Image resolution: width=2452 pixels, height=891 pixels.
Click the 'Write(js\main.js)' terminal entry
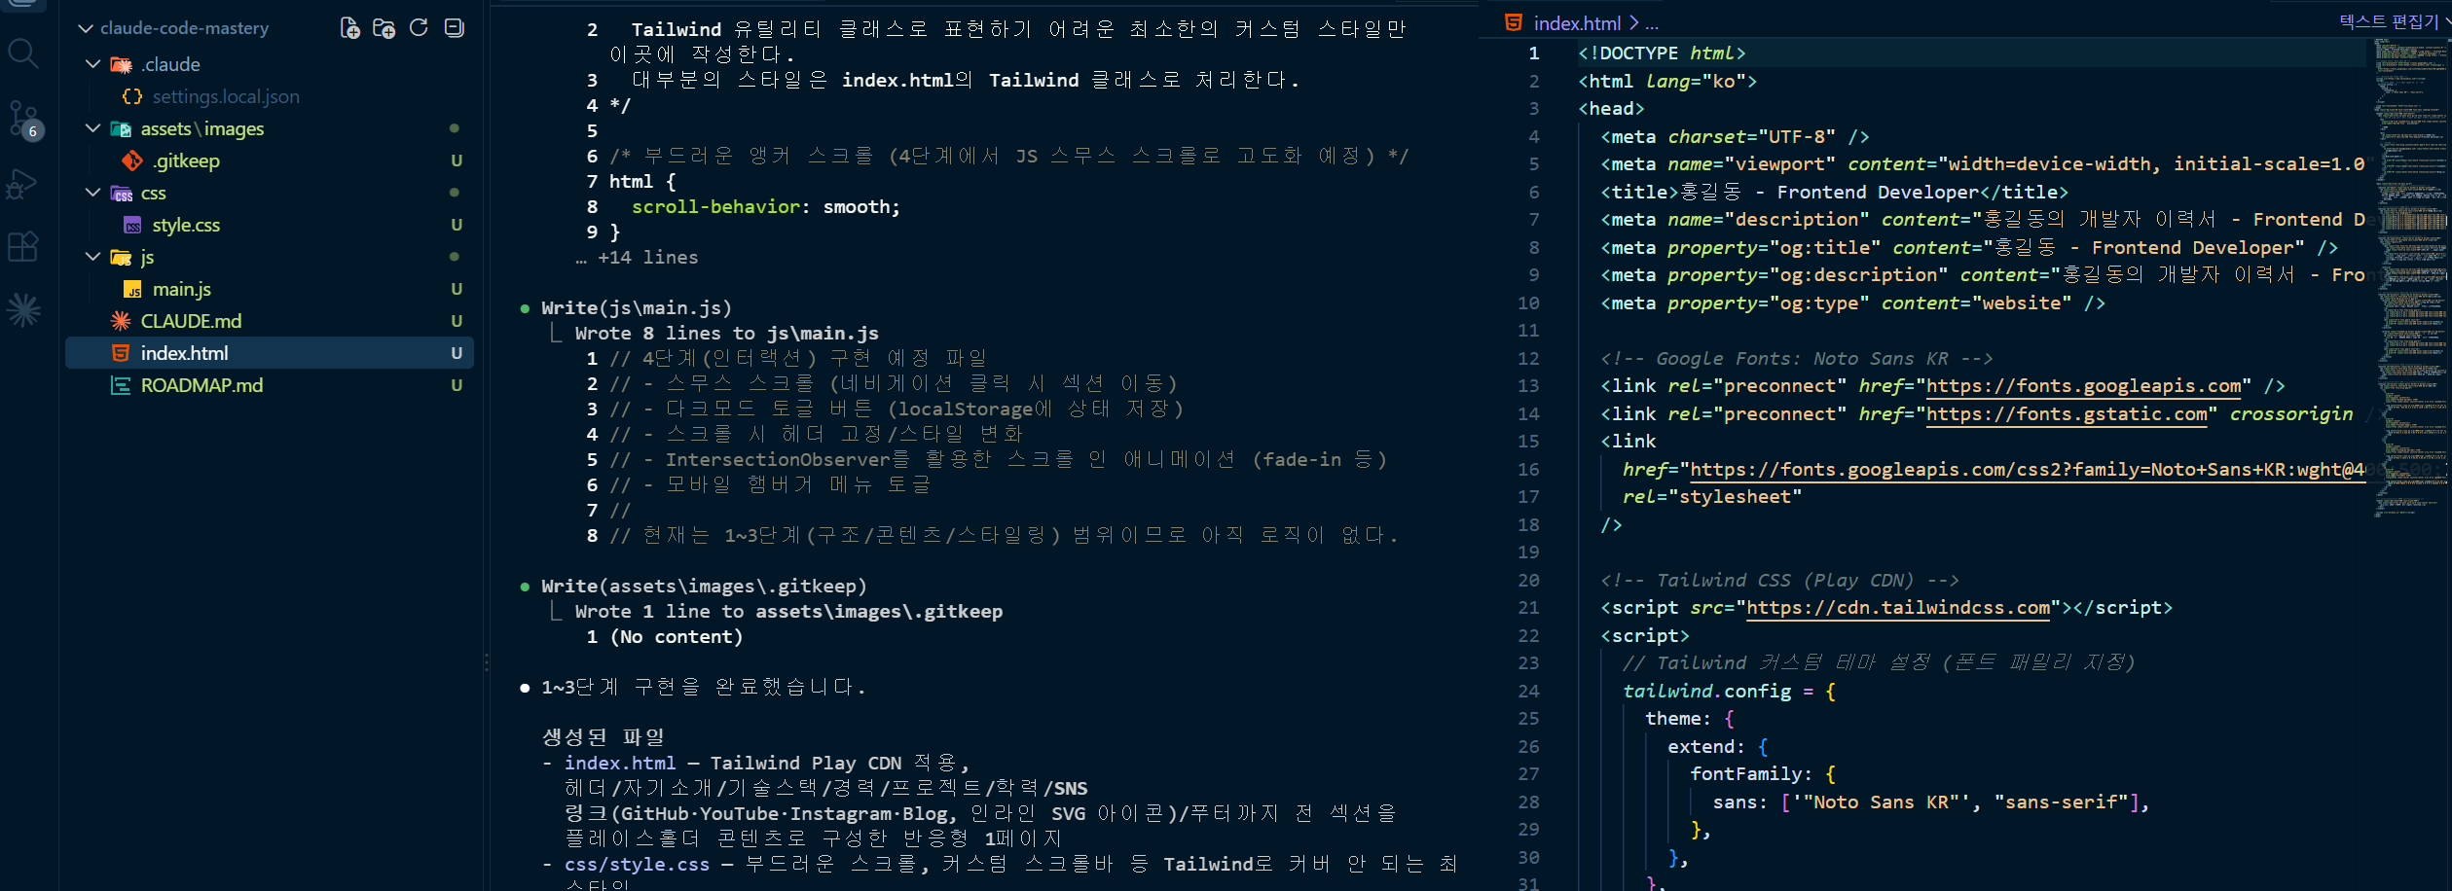click(x=637, y=308)
